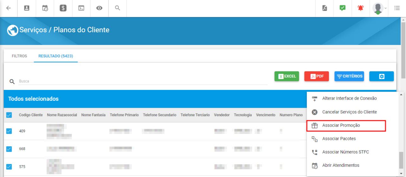Viewport: 406px width, 177px height.
Task: Click the dropdown menu scrollbar thumb
Action: click(x=401, y=161)
